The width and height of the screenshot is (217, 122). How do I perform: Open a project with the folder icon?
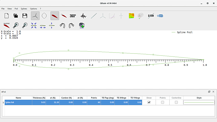16,16
